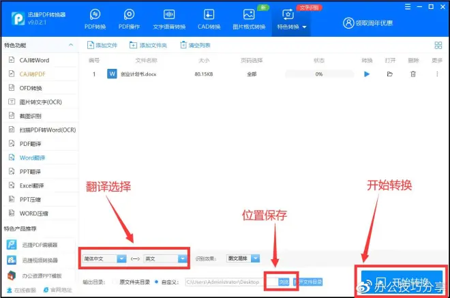Viewport: 450px width, 298px height.
Task: Click the 大小 column header
Action: pyautogui.click(x=204, y=60)
